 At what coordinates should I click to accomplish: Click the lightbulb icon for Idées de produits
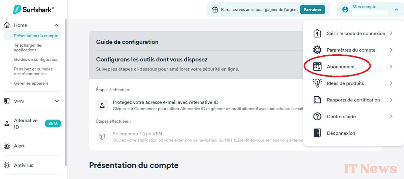317,83
